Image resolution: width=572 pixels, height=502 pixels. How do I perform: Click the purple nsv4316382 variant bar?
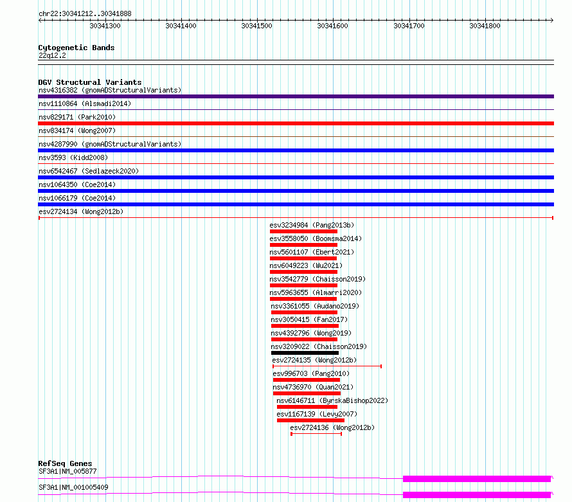pyautogui.click(x=296, y=96)
